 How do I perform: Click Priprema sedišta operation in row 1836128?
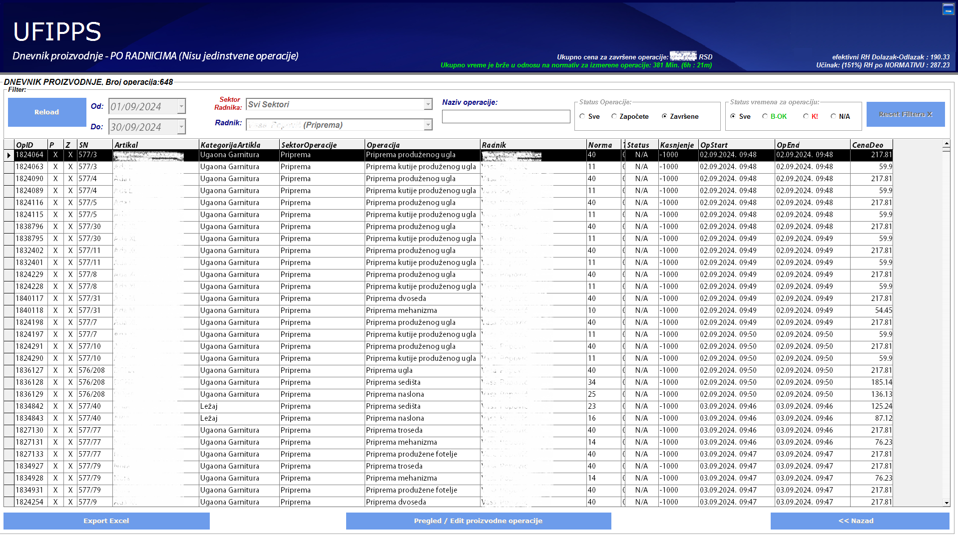point(422,382)
